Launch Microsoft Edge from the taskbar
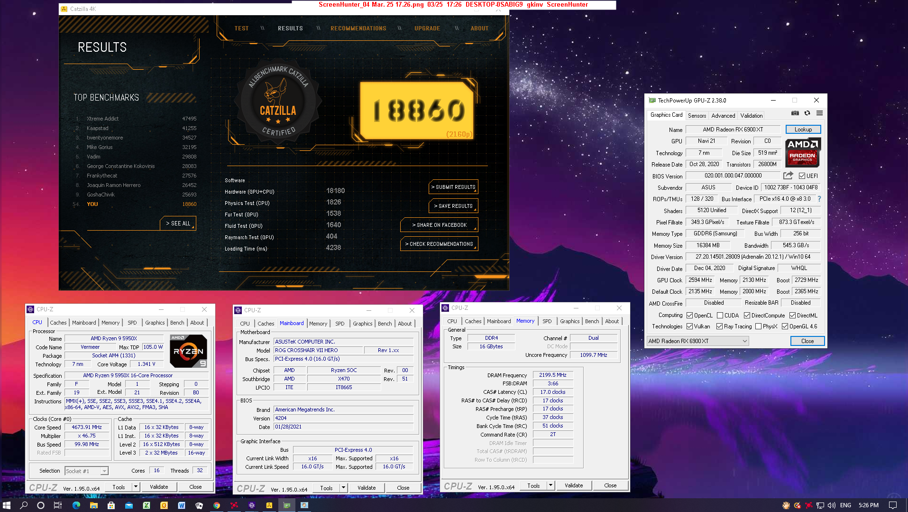Viewport: 908px width, 512px height. [76, 505]
